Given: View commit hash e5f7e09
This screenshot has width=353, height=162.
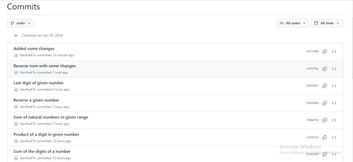Looking at the screenshot, I should [x=312, y=52].
